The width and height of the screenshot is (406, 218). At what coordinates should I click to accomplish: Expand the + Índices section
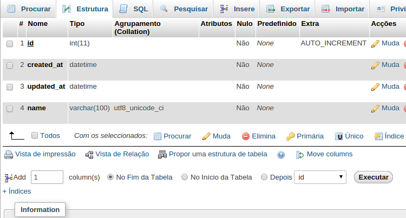tap(17, 191)
